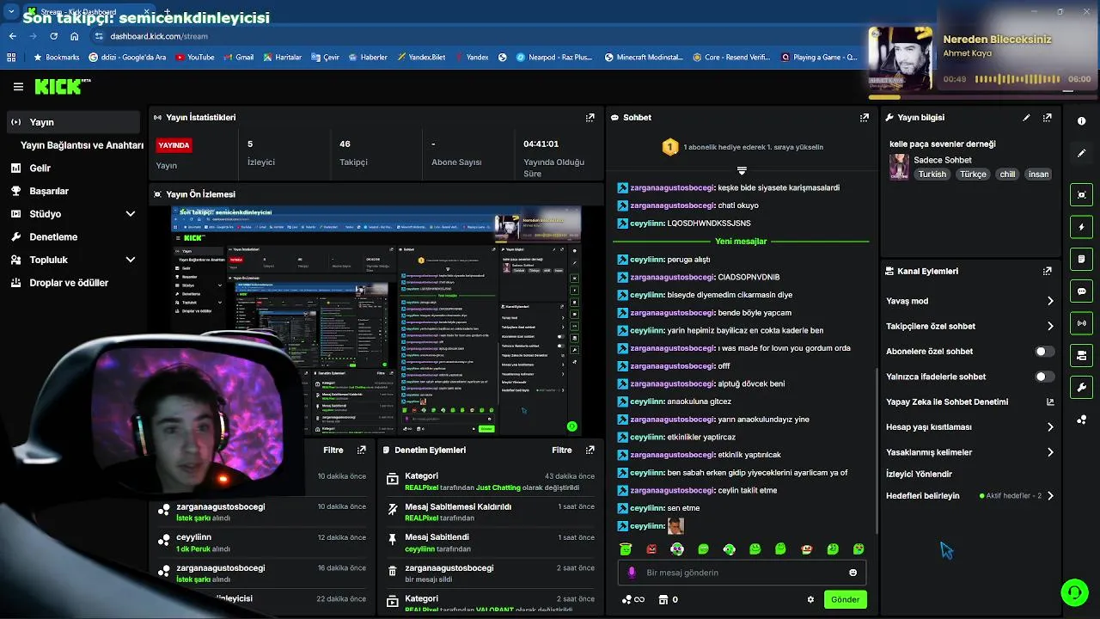
Task: Click the three-dots icon at the right sidebar bottom
Action: [1082, 420]
